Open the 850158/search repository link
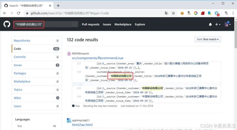This screenshot has height=130, width=237. pos(80,53)
